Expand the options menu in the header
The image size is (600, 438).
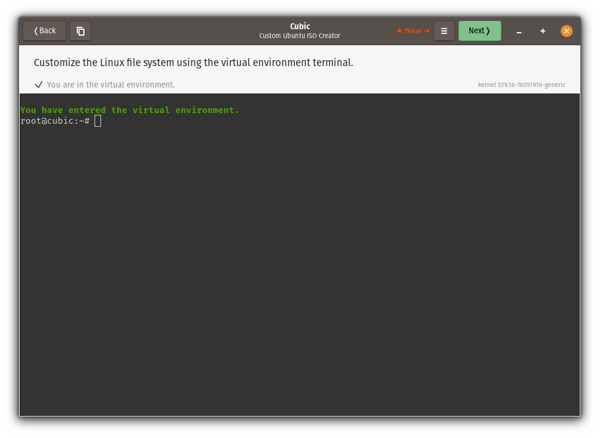pos(444,31)
